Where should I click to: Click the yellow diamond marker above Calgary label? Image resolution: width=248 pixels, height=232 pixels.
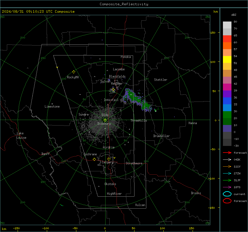click(109, 159)
